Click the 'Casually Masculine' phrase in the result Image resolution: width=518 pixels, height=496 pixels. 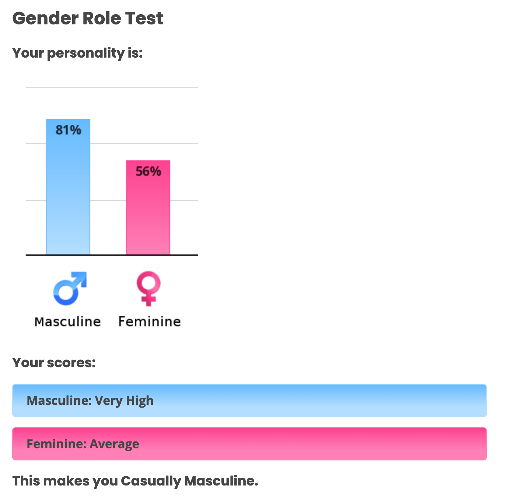189,481
